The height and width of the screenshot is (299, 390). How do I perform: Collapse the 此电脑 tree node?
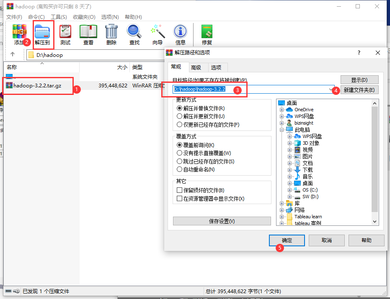pos(282,130)
